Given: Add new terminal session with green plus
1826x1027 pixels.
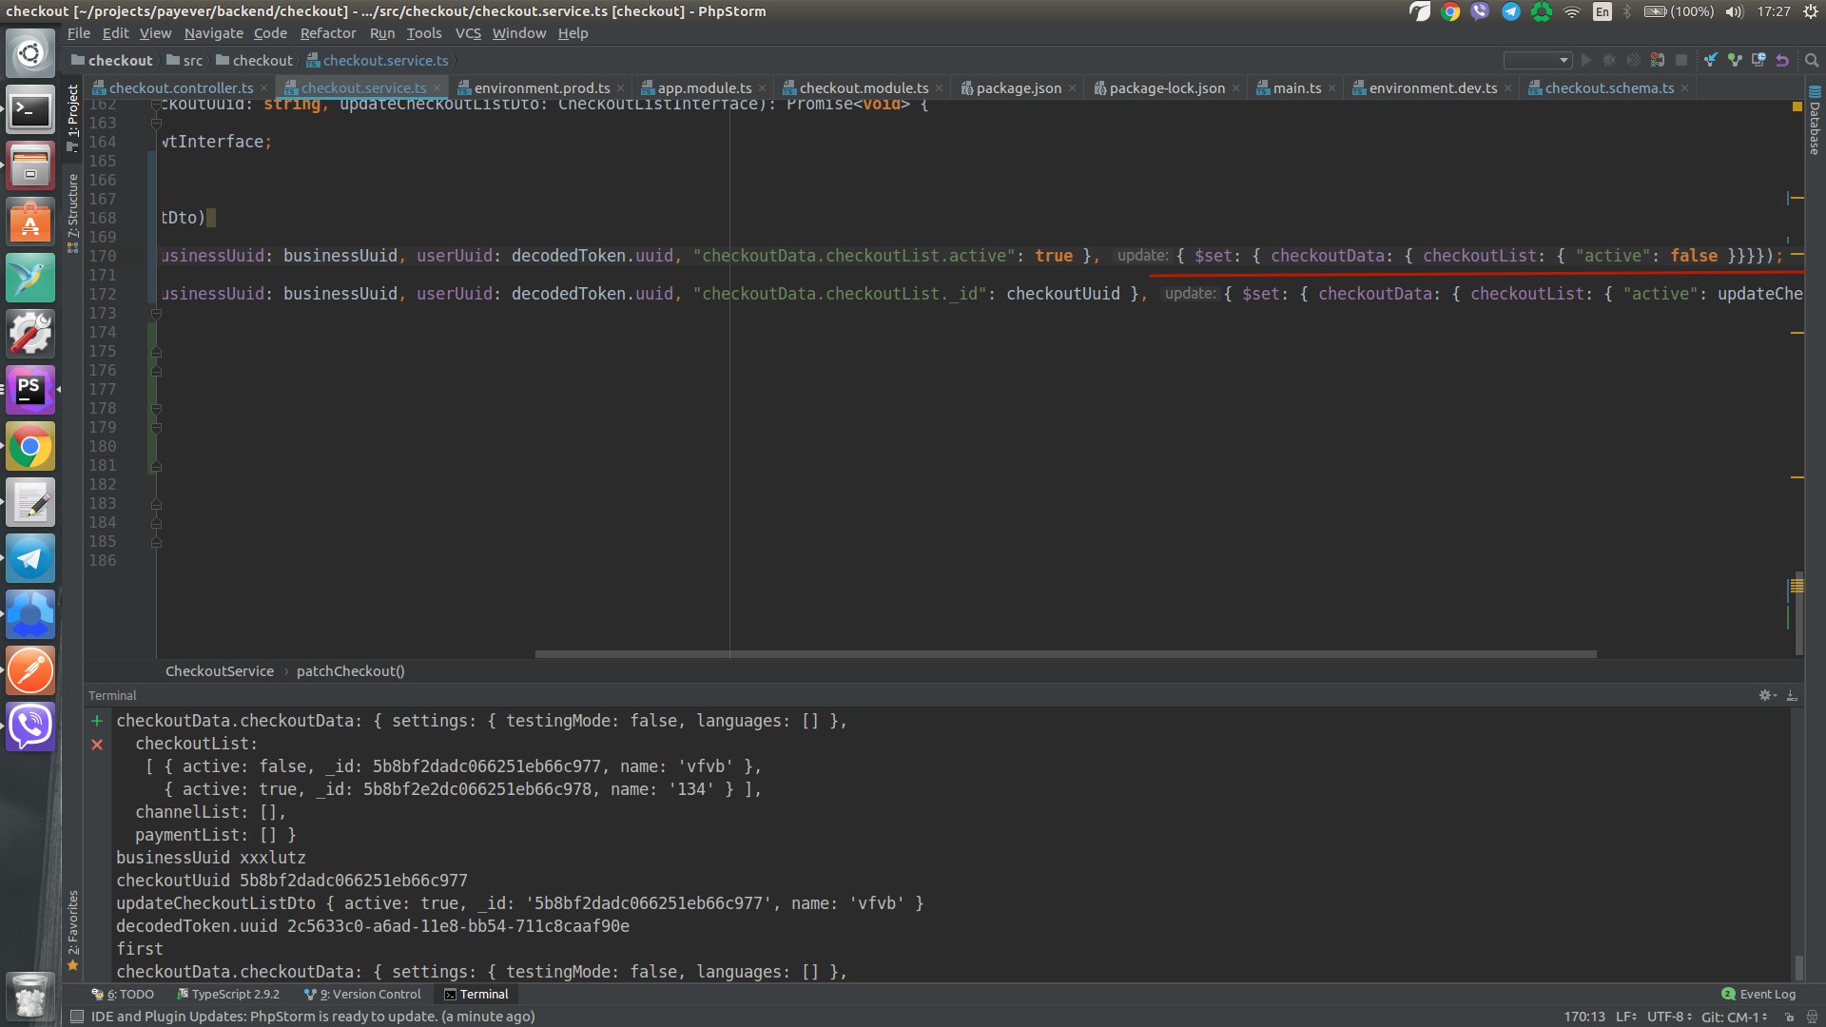Looking at the screenshot, I should point(97,721).
